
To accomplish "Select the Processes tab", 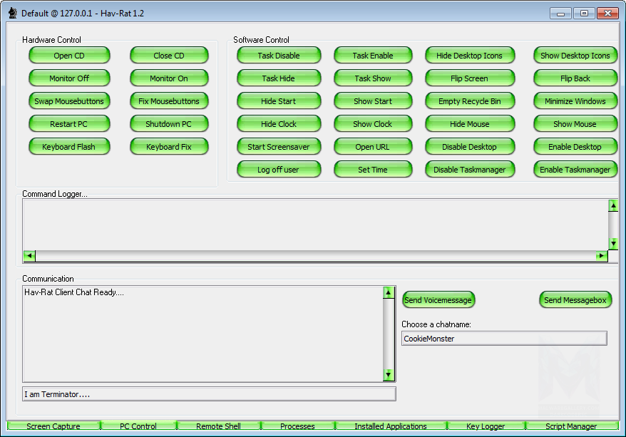I will 297,426.
